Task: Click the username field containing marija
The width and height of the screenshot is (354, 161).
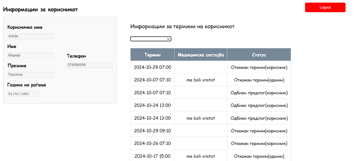Action: pyautogui.click(x=30, y=36)
